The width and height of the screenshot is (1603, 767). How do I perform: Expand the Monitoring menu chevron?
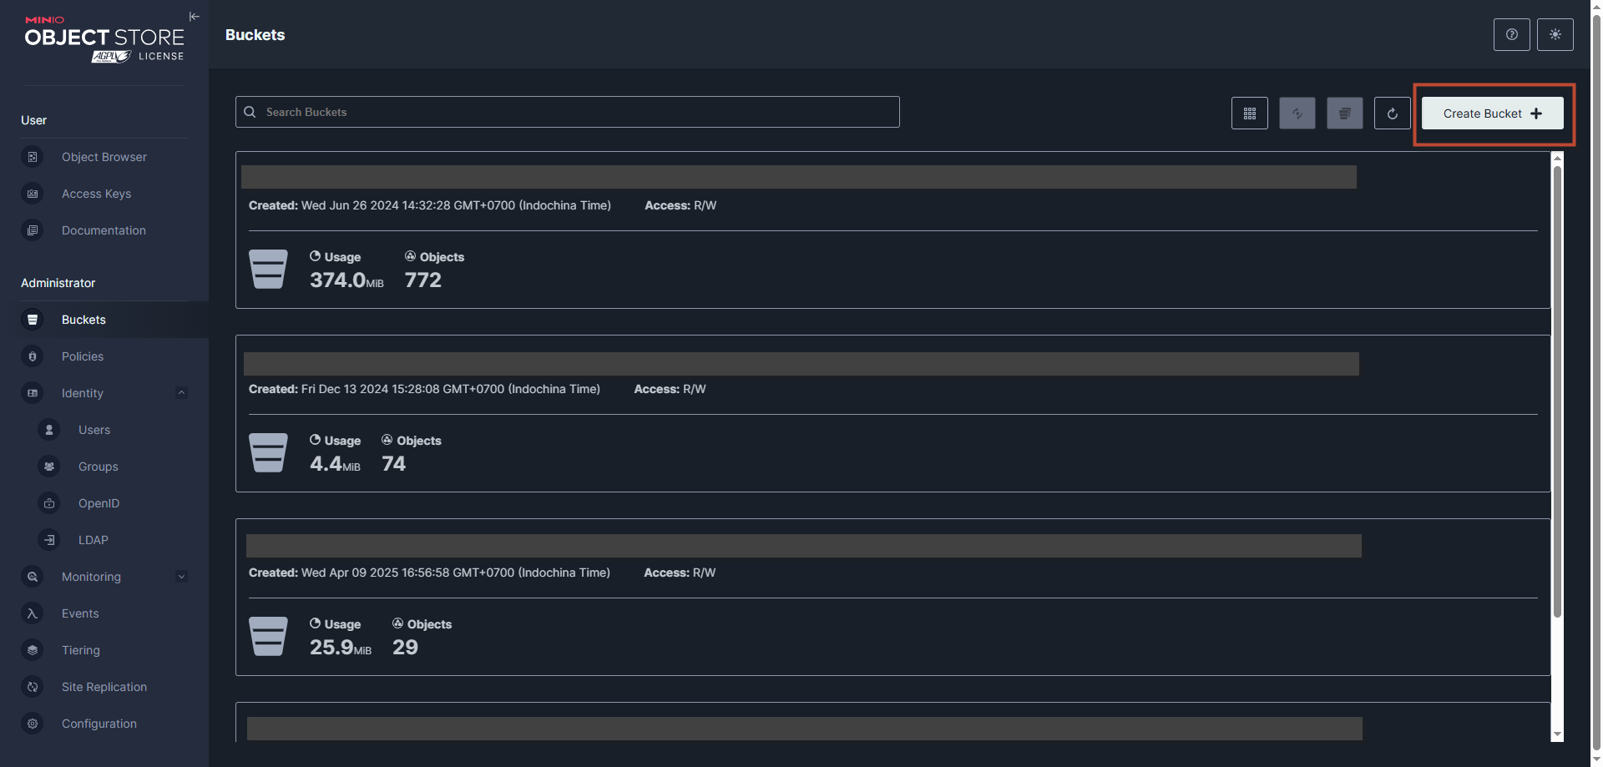pos(181,577)
